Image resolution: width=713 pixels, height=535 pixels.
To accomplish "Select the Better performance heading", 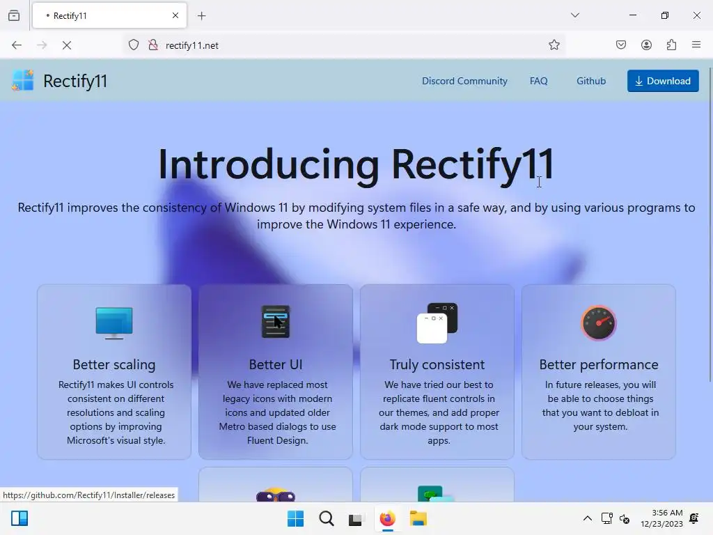I will pos(599,365).
